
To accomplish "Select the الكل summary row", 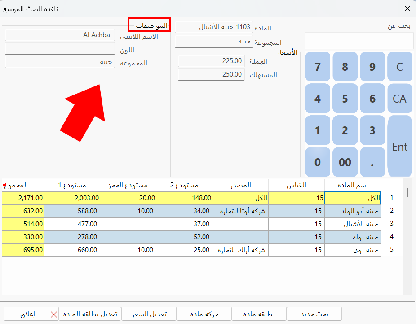I will click(352, 197).
